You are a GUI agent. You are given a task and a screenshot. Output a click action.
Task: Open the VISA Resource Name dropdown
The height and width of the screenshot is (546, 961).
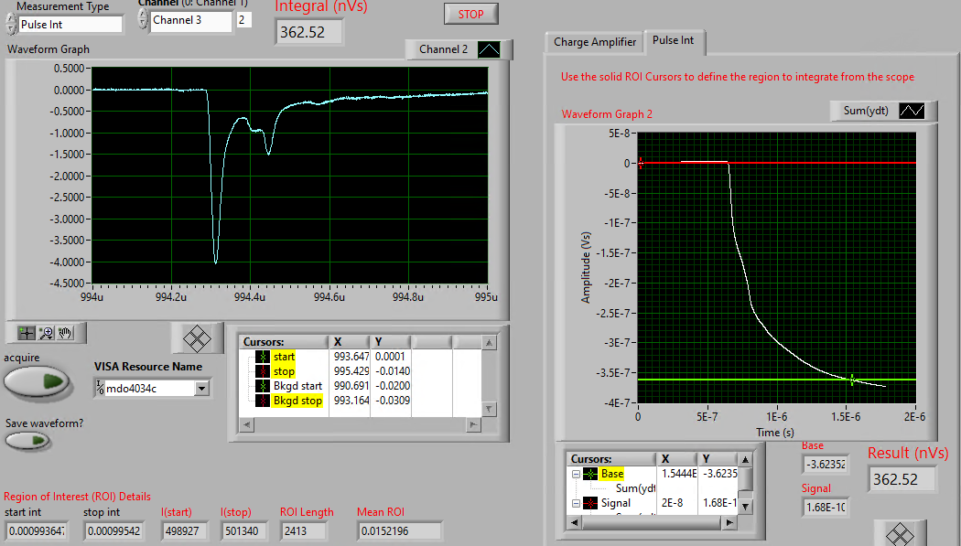(x=202, y=389)
